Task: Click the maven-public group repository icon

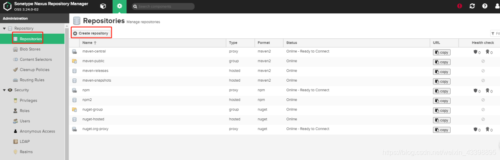Action: pyautogui.click(x=75, y=61)
